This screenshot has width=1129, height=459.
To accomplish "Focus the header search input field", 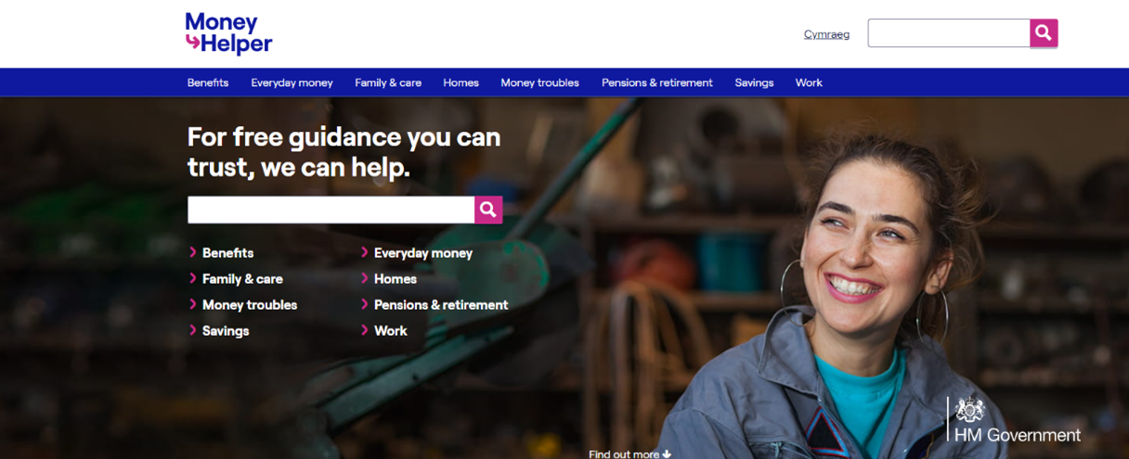I will [x=949, y=33].
